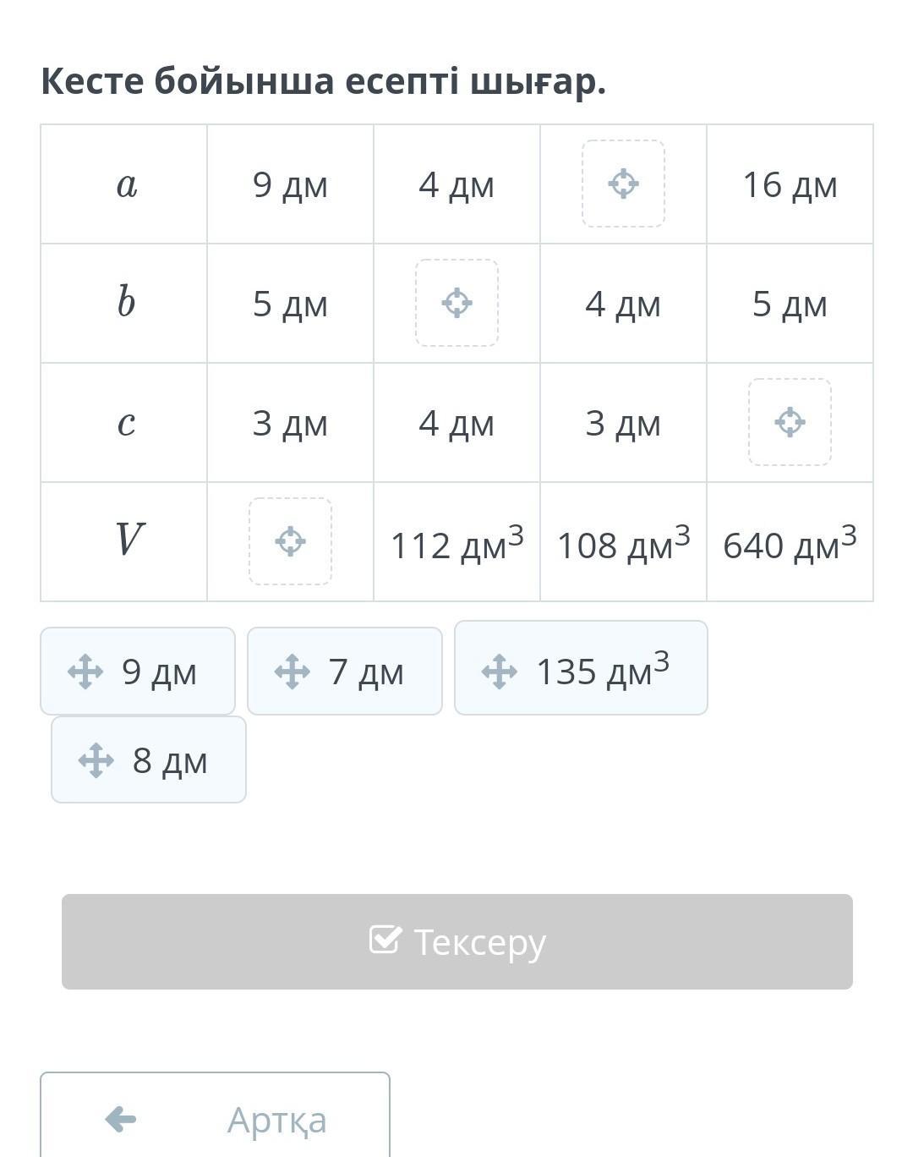Click the move handle on 7 дм tile

[x=292, y=672]
